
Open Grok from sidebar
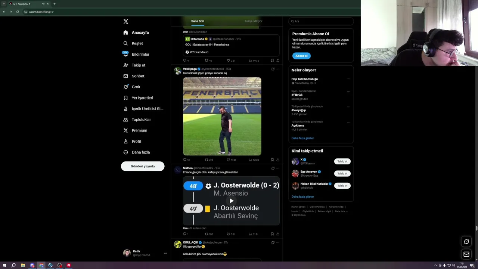pos(132,87)
